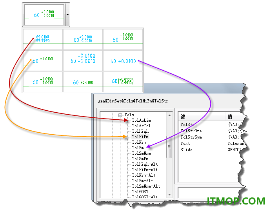The height and width of the screenshot is (210, 269).
Task: Select the Text key row
Action: click(x=185, y=143)
